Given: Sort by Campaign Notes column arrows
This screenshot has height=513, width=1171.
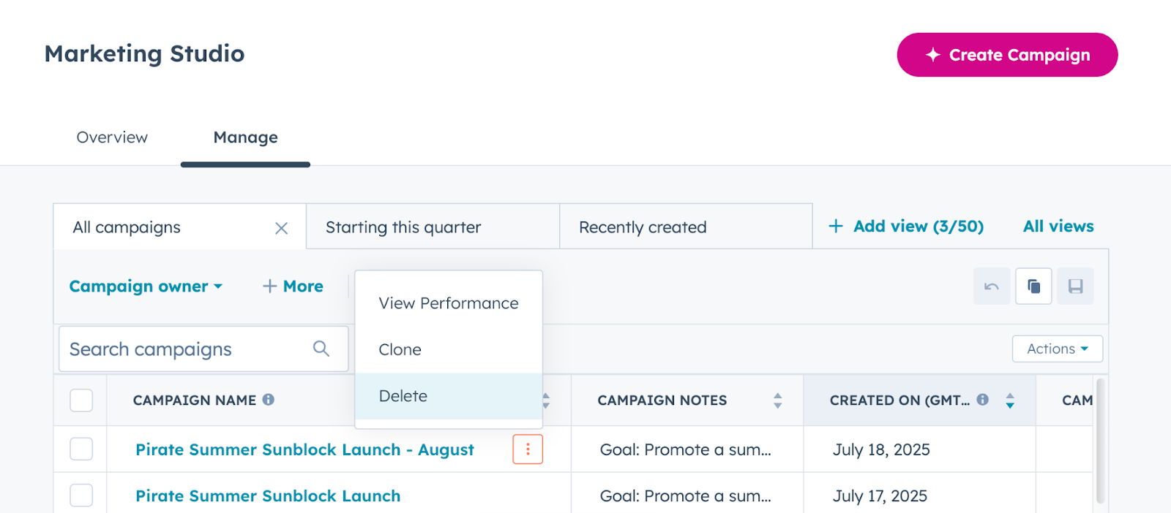Looking at the screenshot, I should pos(777,400).
